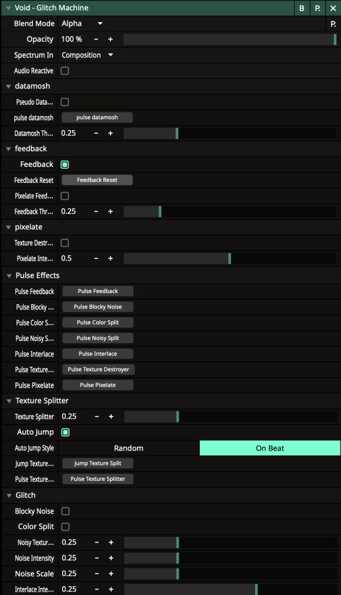
Task: Click the Noise Intensity slider
Action: [231, 558]
